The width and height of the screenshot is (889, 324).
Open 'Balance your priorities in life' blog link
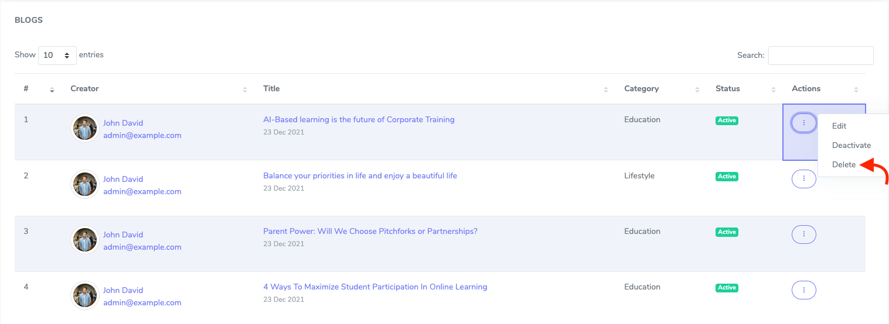360,175
